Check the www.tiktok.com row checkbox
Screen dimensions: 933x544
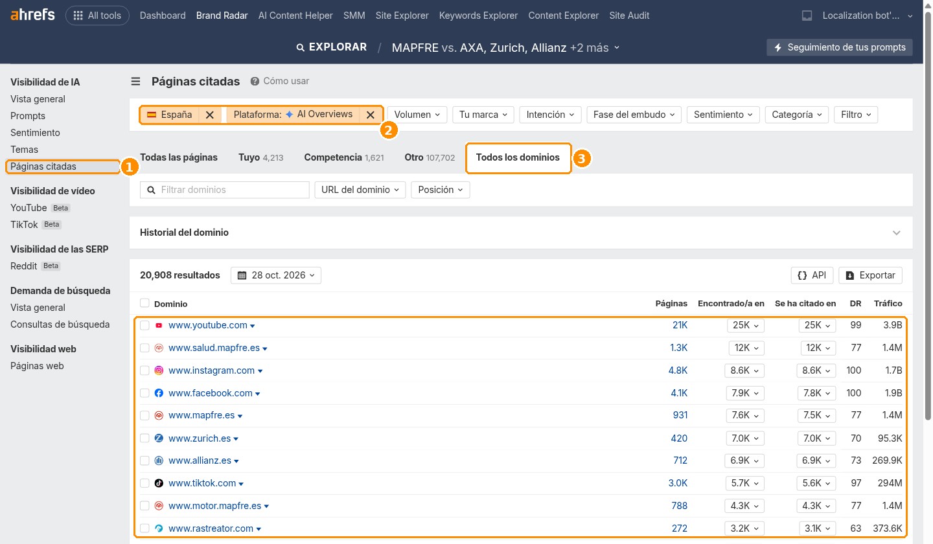[144, 483]
